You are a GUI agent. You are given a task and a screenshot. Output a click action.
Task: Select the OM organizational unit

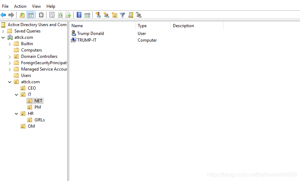point(31,126)
